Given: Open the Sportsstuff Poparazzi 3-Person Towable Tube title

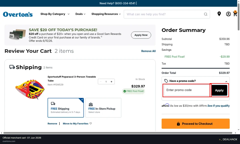Looking at the screenshot, I should pyautogui.click(x=72, y=79).
